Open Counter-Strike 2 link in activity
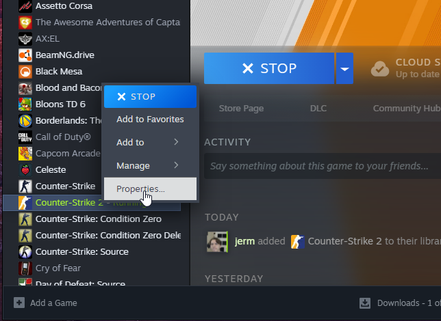This screenshot has height=321, width=441. coord(345,241)
